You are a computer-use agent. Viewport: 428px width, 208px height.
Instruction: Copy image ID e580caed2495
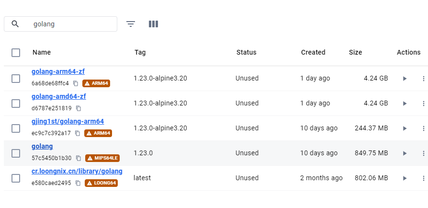point(78,183)
